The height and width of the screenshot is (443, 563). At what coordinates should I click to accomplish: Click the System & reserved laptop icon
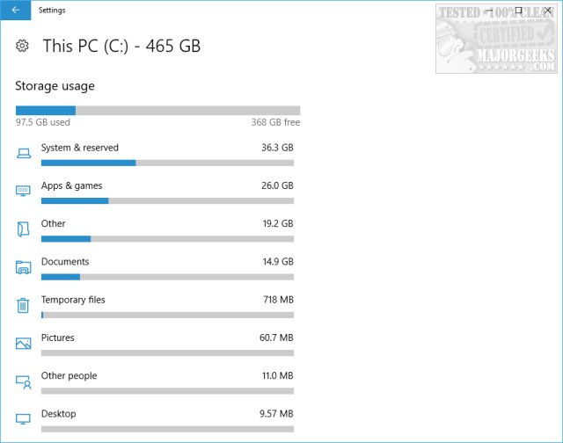click(x=24, y=154)
